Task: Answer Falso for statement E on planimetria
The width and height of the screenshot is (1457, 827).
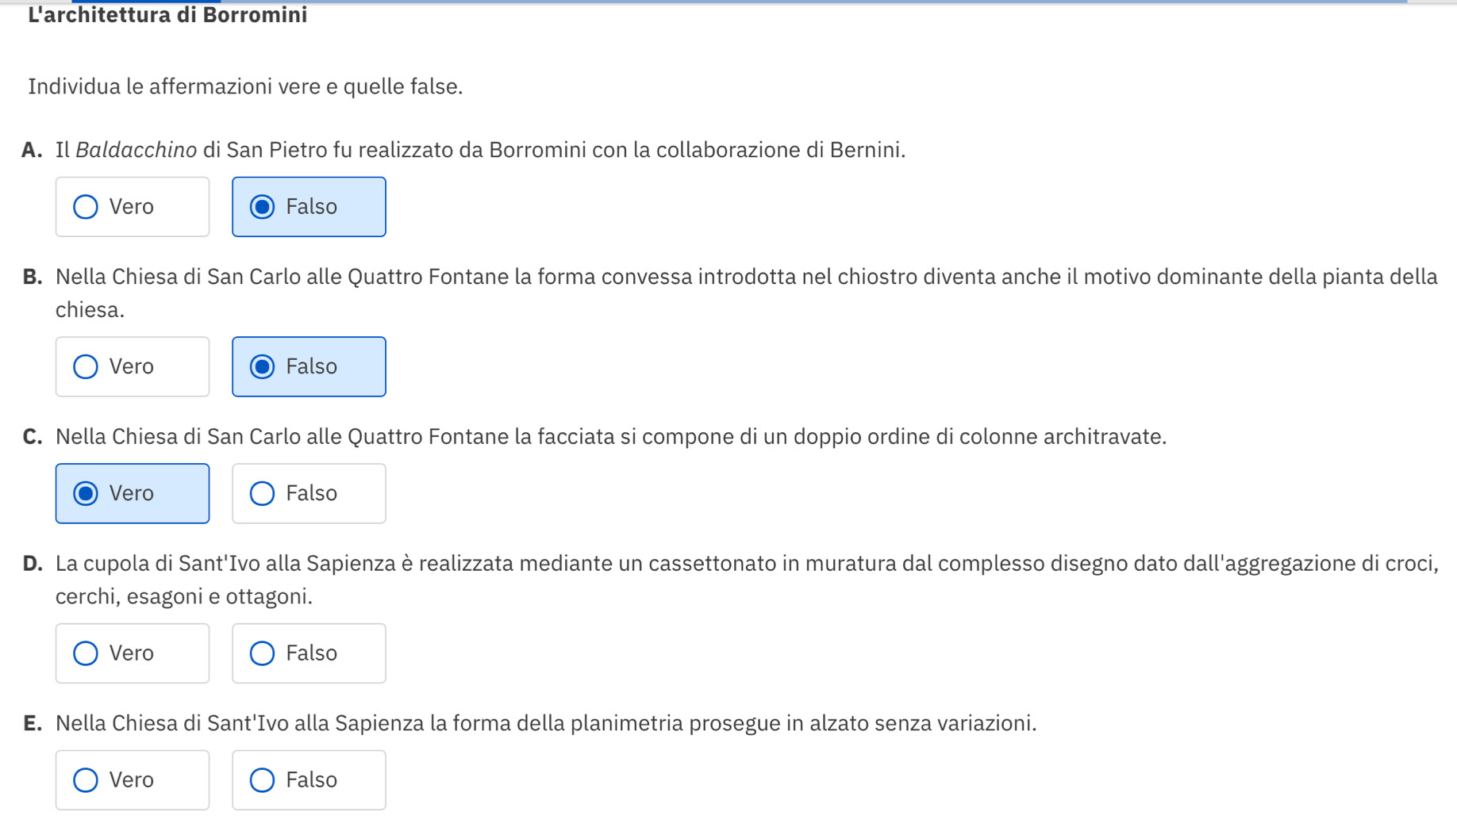Action: (308, 780)
